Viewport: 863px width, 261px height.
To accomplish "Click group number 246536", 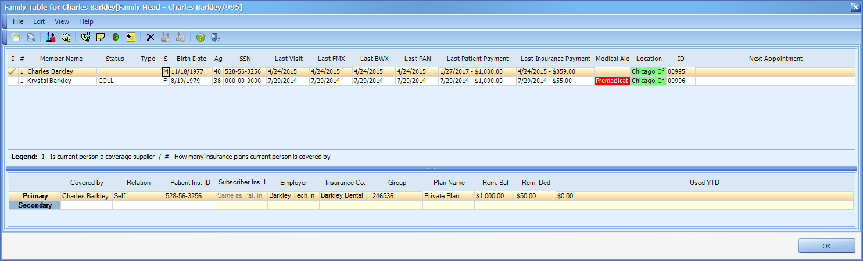I will pyautogui.click(x=397, y=196).
